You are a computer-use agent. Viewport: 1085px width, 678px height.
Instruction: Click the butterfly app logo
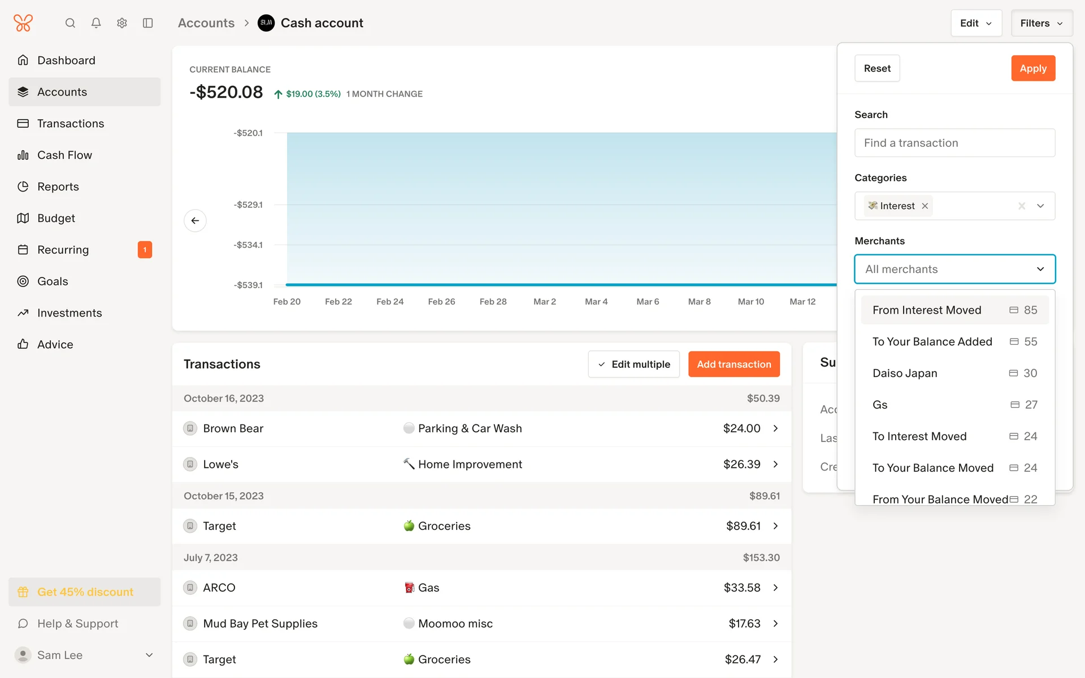(x=23, y=23)
